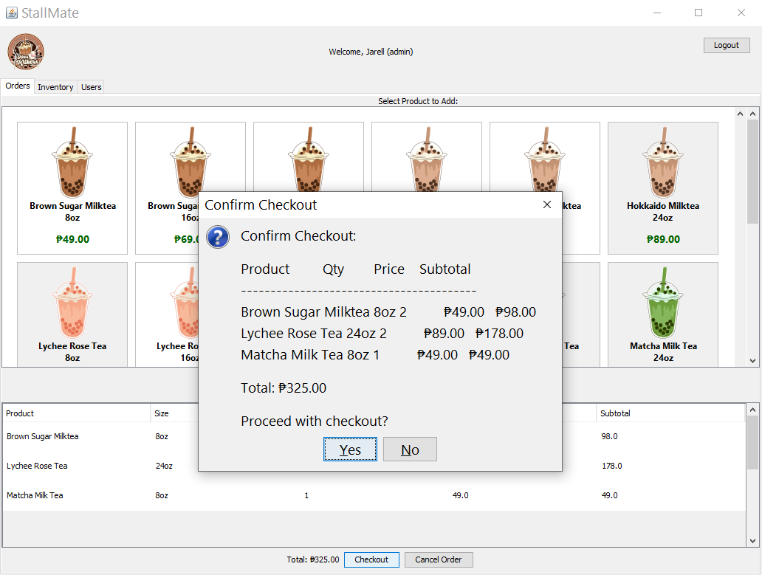The image size is (762, 575).
Task: Click the 98.0 subtotal cell
Action: pos(609,436)
